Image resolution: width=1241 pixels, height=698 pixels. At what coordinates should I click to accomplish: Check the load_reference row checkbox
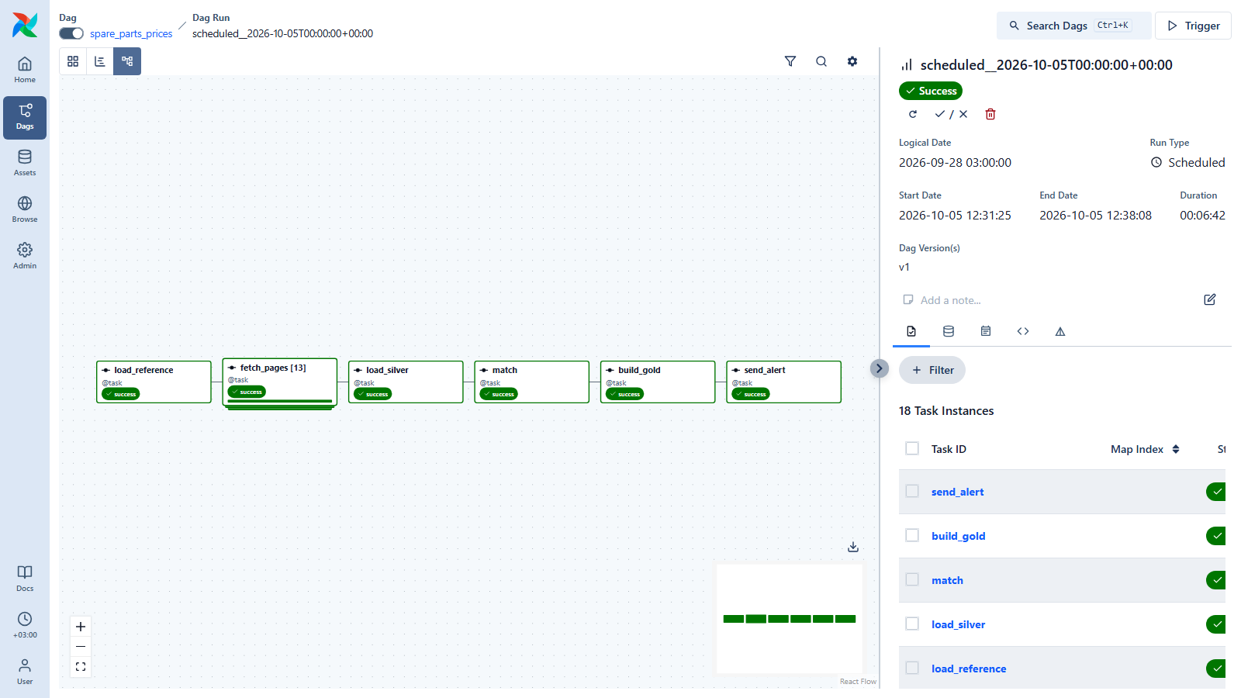(x=912, y=668)
